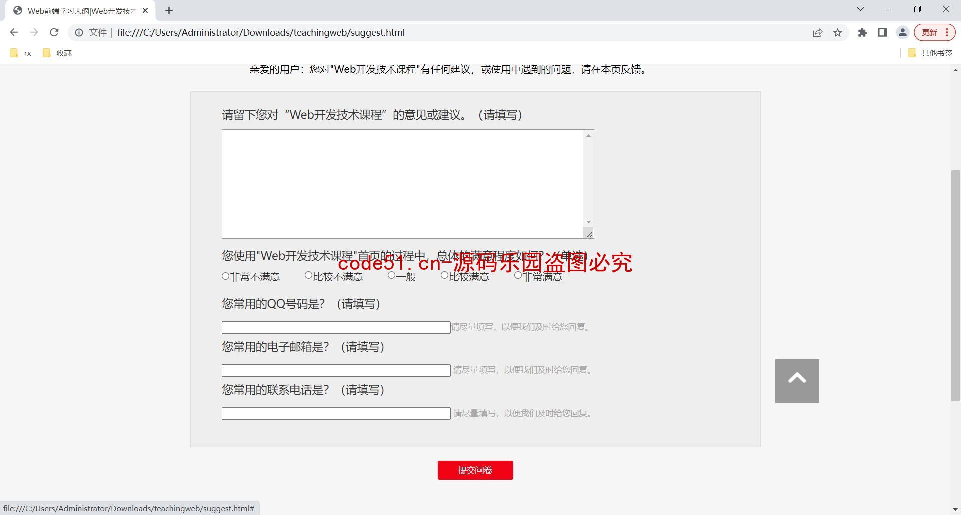Click the back-to-top arrow button
Image resolution: width=961 pixels, height=515 pixels.
click(x=797, y=381)
